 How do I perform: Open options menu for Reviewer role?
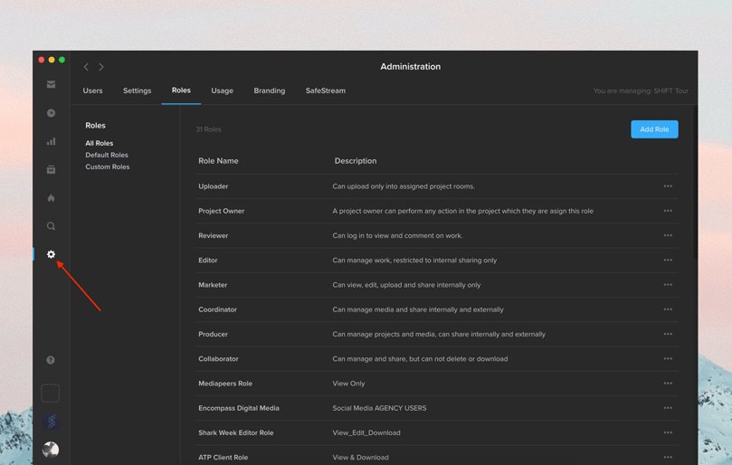(668, 236)
